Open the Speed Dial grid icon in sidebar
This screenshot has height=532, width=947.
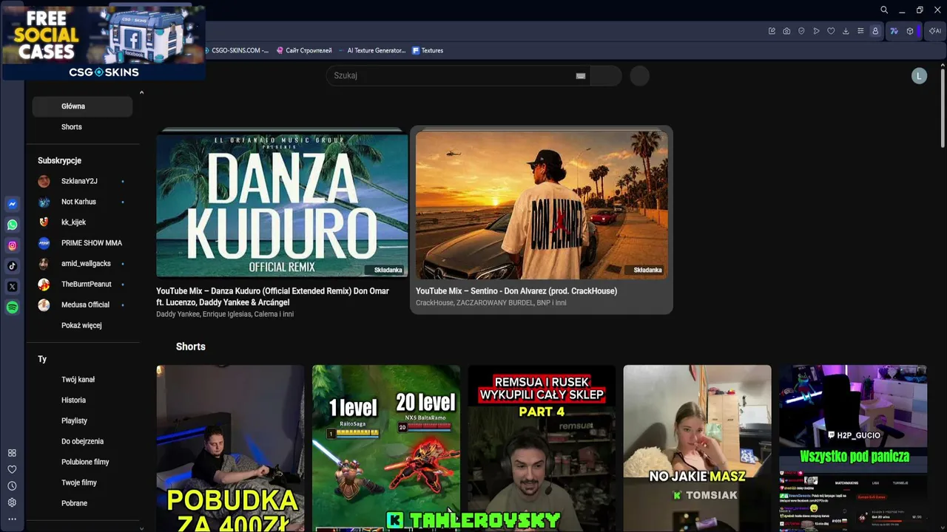tap(12, 453)
